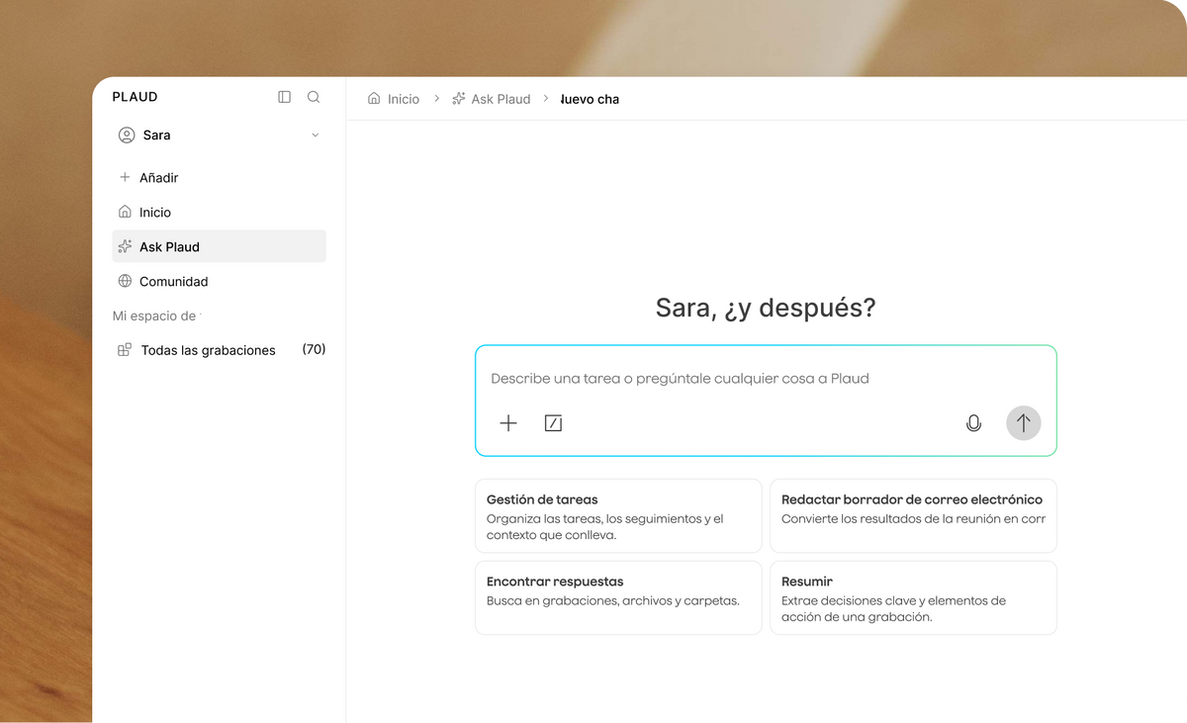Screen dimensions: 1187x723
Task: Start voice input with microphone icon
Action: pyautogui.click(x=973, y=423)
